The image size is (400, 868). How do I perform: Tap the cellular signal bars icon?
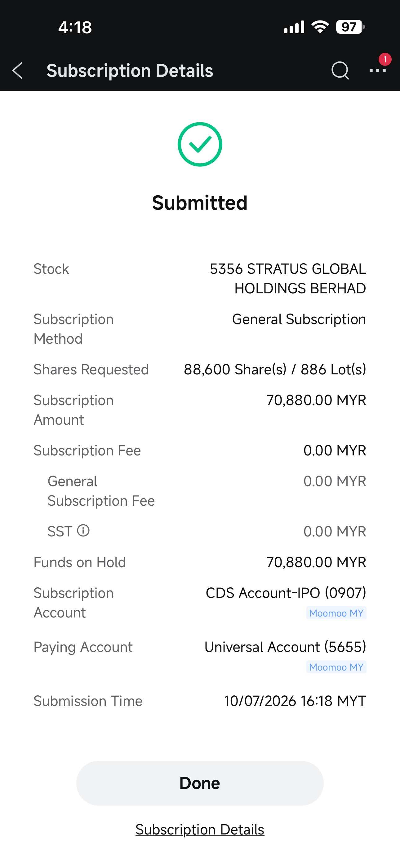click(294, 27)
